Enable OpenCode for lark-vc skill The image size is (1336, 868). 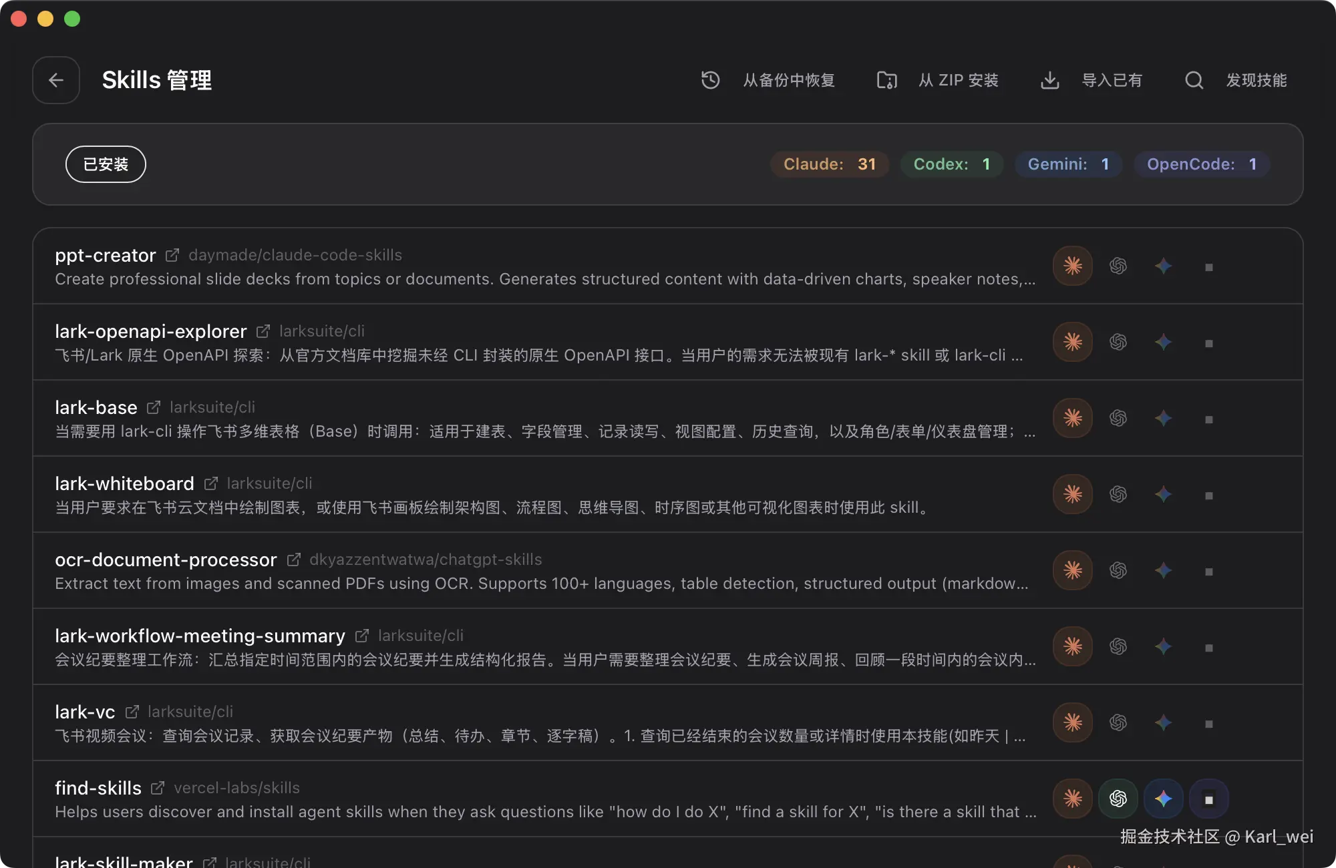click(x=1208, y=724)
